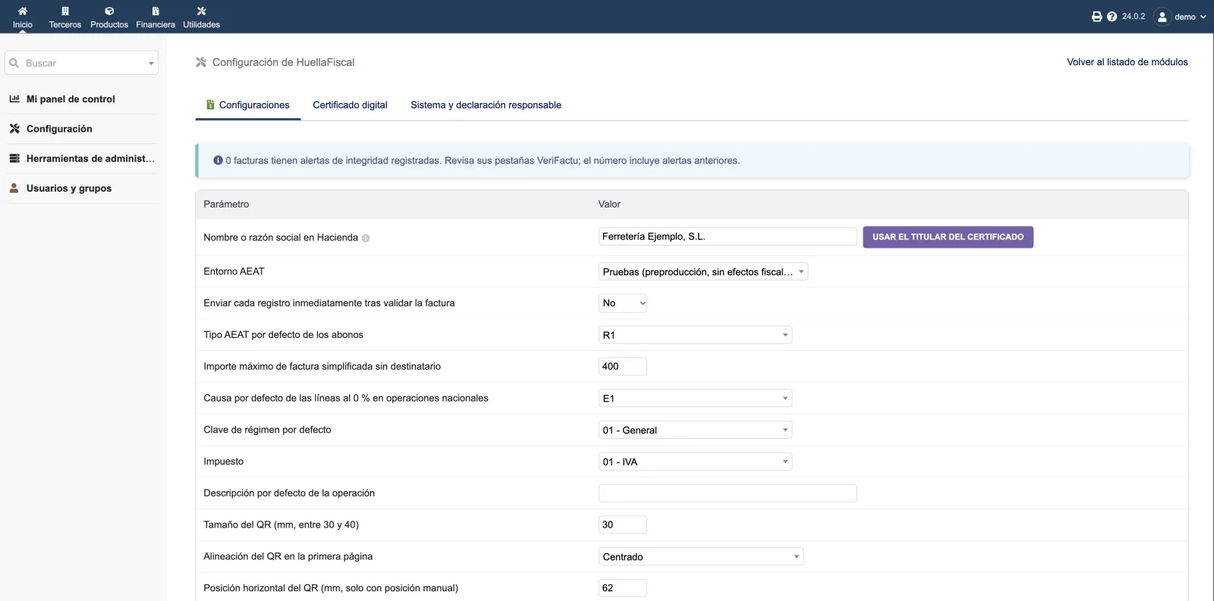
Task: Open the Enviar cada registro No dropdown
Action: (x=623, y=303)
